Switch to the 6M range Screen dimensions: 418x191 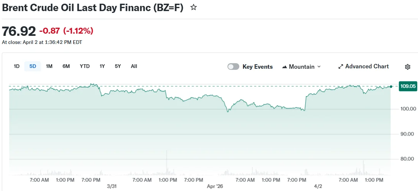point(66,66)
